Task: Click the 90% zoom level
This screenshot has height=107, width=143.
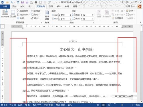Action: coord(138,105)
